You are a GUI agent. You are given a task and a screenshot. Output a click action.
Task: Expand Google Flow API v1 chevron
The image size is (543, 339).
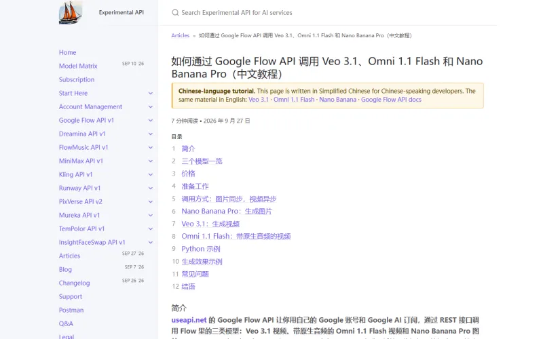coord(151,121)
